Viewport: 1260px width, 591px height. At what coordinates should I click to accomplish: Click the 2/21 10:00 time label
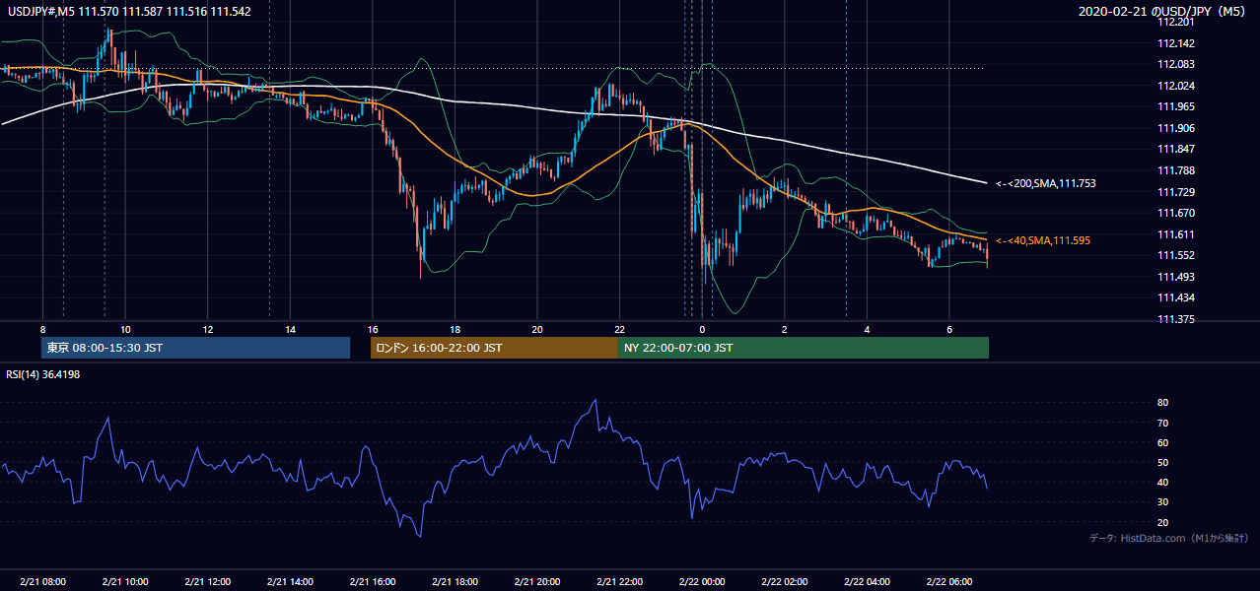[x=124, y=582]
